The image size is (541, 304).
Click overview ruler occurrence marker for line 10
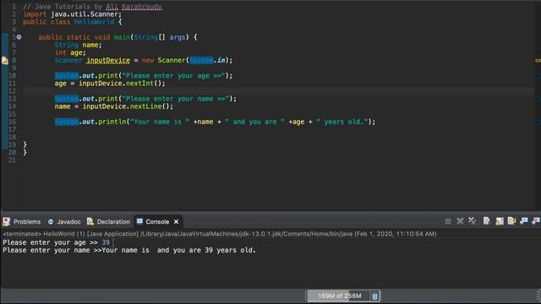point(538,76)
